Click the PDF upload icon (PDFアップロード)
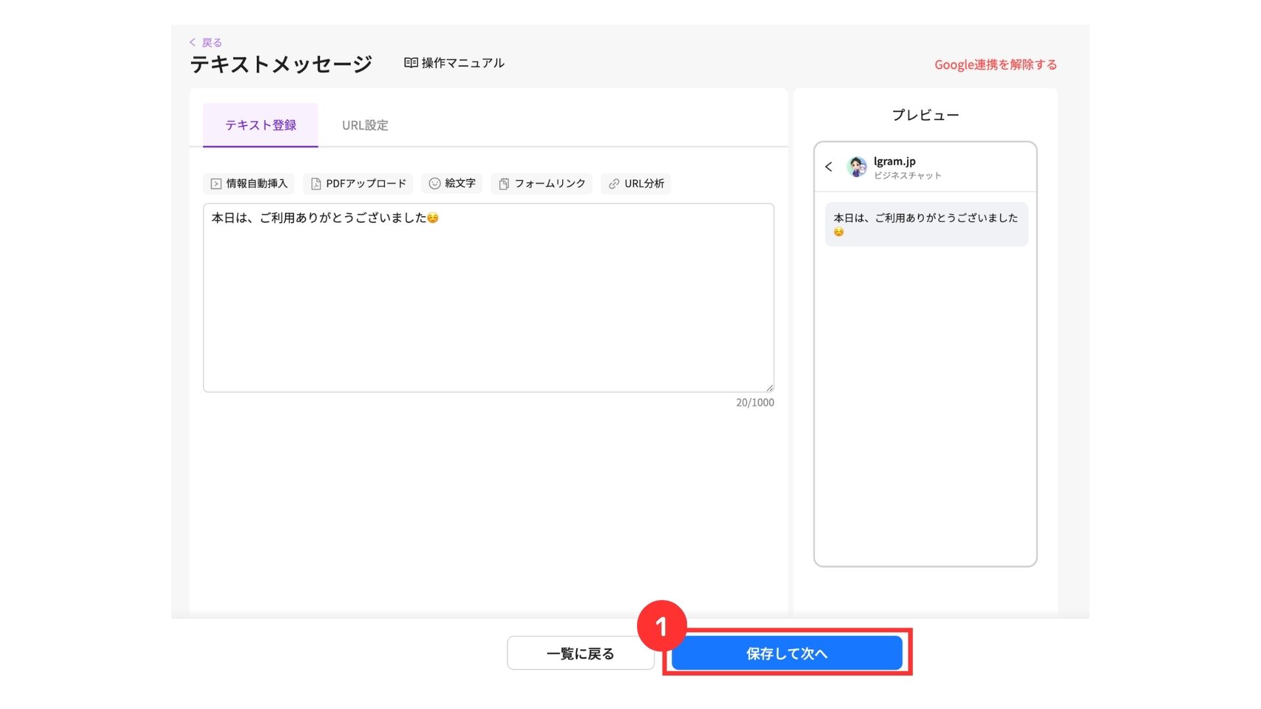Screen dimensions: 1261x709 [x=316, y=184]
